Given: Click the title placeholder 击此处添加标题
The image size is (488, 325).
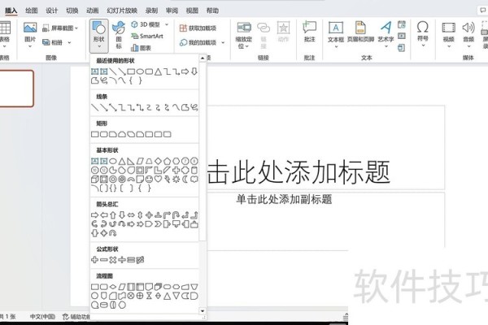Looking at the screenshot, I should (298, 171).
